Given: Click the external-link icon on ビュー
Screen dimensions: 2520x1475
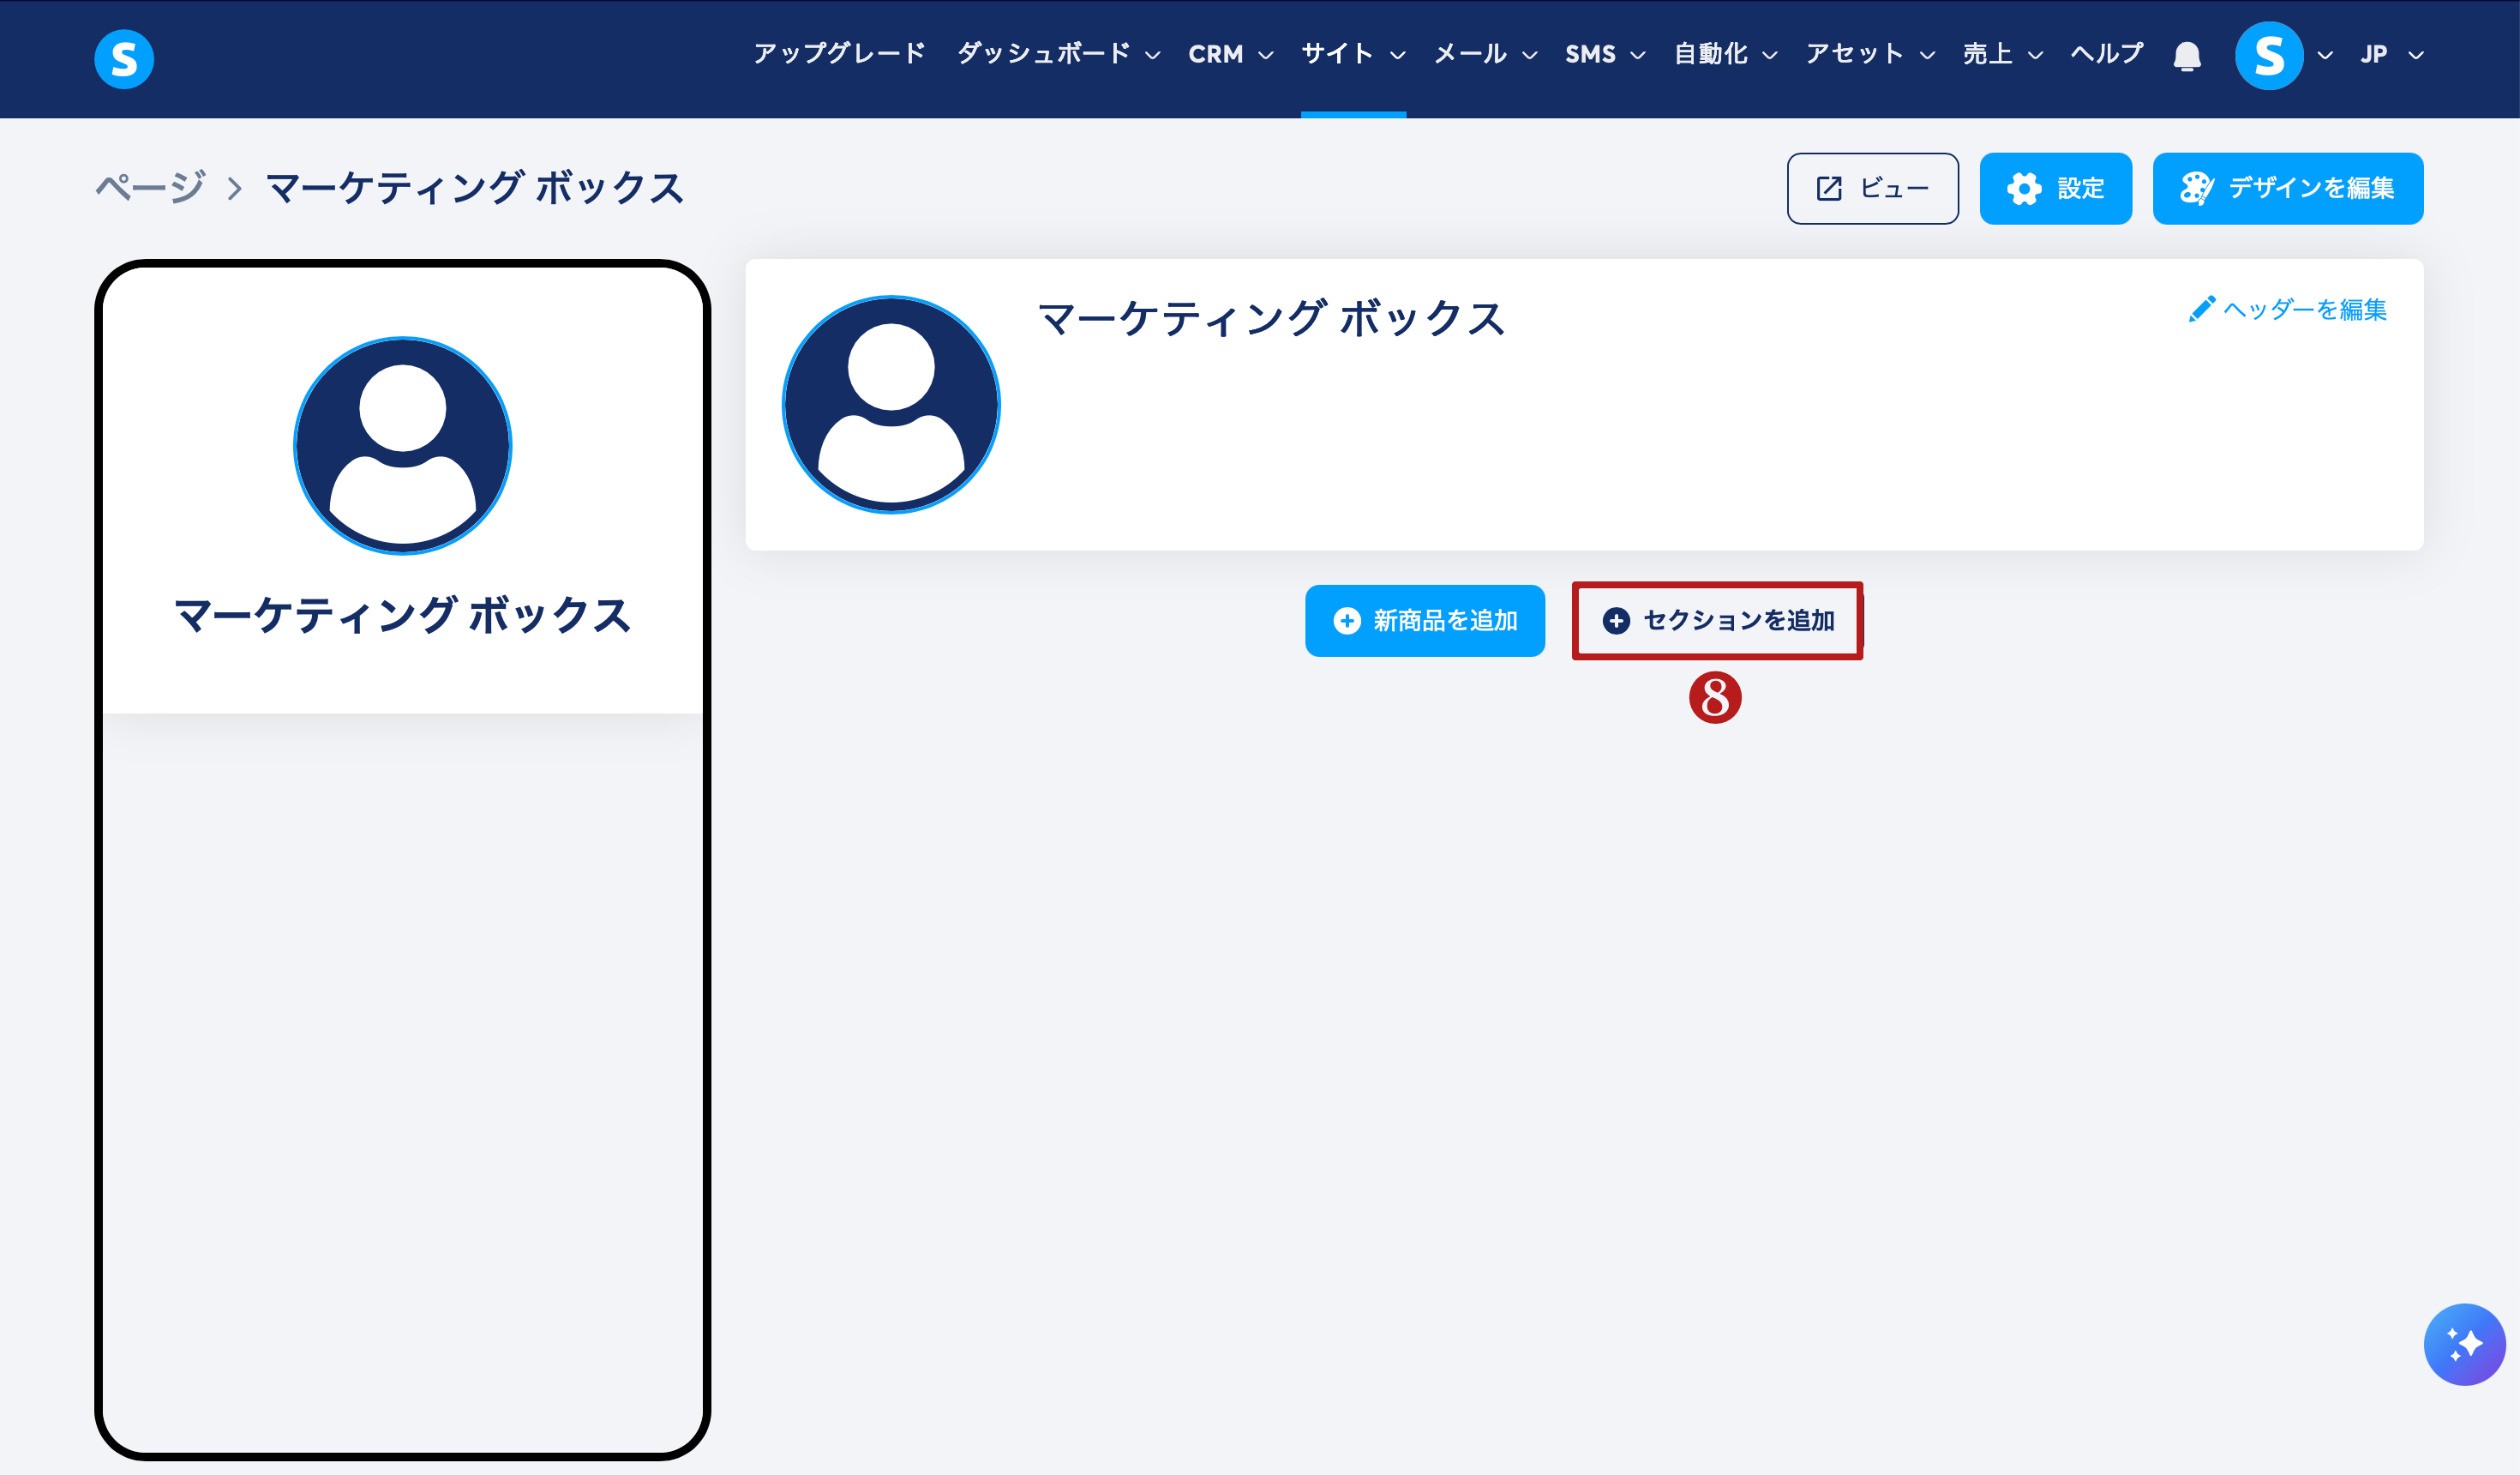Looking at the screenshot, I should 1828,188.
